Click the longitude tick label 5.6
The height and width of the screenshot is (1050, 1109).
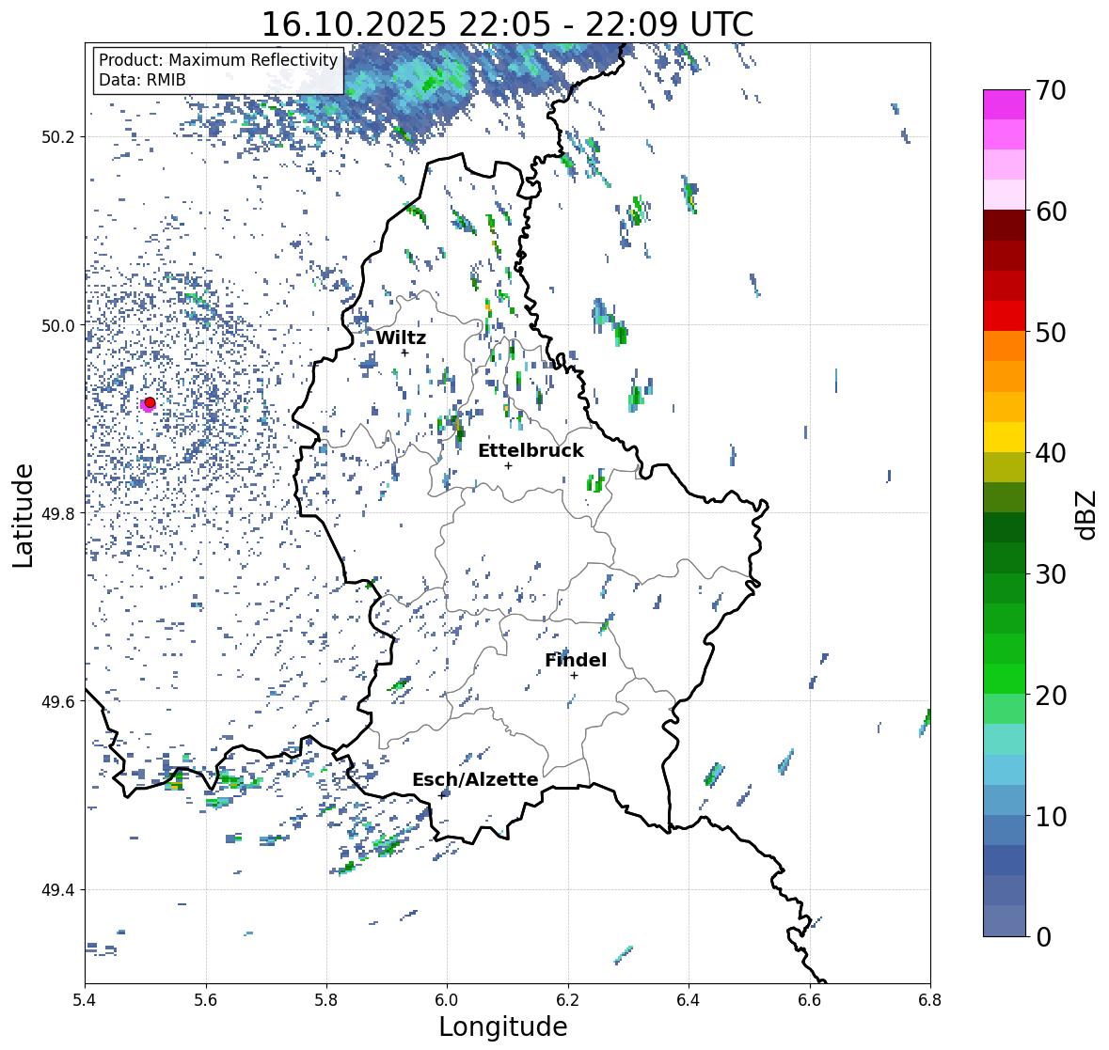pyautogui.click(x=206, y=1000)
